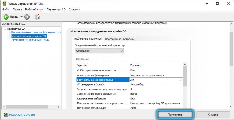The width and height of the screenshot is (234, 120).
Task: Open the Back history dropdown arrow
Action: tap(21, 17)
